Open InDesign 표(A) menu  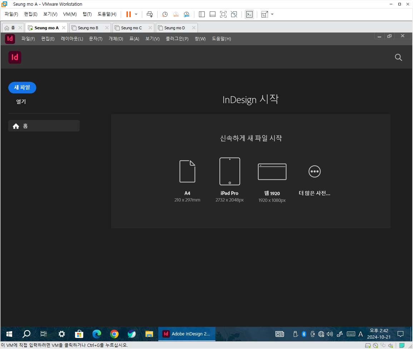click(x=134, y=39)
